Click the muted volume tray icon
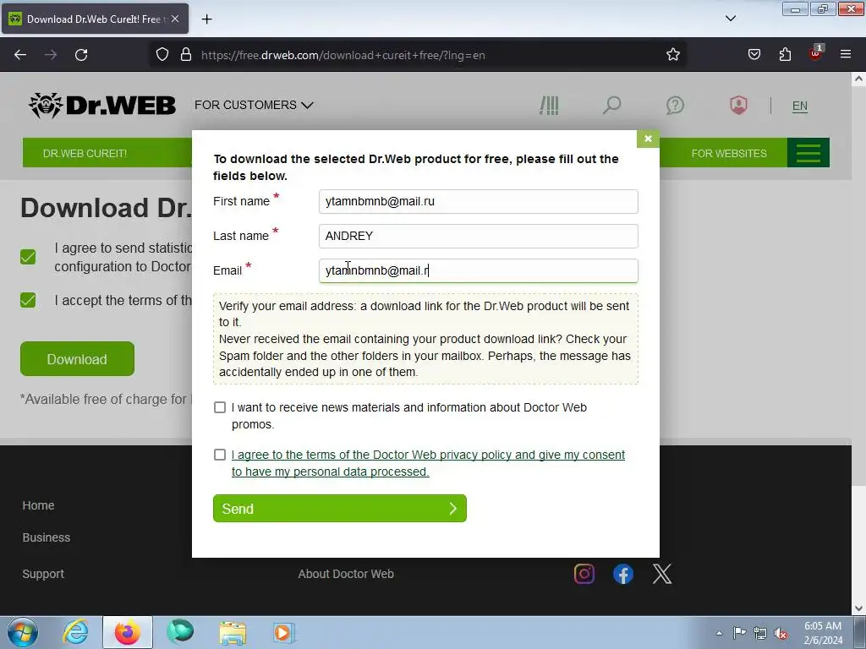This screenshot has width=866, height=649. (781, 633)
